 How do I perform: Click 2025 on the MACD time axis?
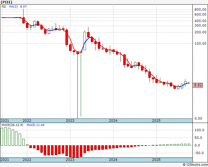(x=156, y=160)
